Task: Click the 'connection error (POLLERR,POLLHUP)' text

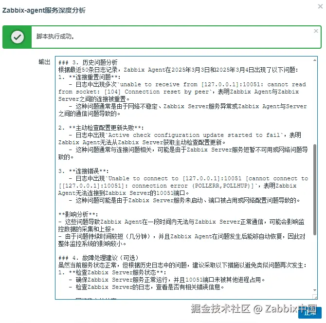Action: (x=191, y=186)
